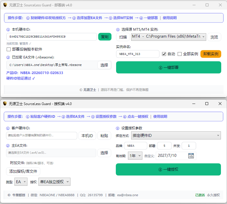Open 使用说明 link in the authorization window
Screen dimensions: 227x204
160,117
